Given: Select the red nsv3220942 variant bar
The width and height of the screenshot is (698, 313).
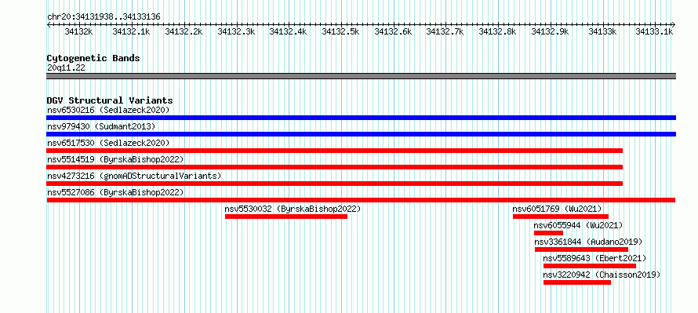Looking at the screenshot, I should [577, 282].
